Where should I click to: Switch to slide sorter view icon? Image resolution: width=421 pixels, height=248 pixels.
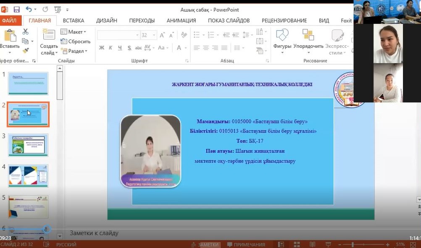coord(297,244)
